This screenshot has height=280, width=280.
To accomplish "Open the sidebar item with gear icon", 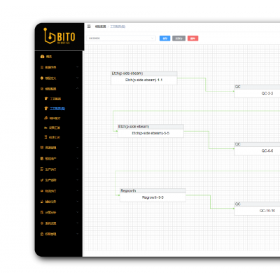I will point(48,223).
